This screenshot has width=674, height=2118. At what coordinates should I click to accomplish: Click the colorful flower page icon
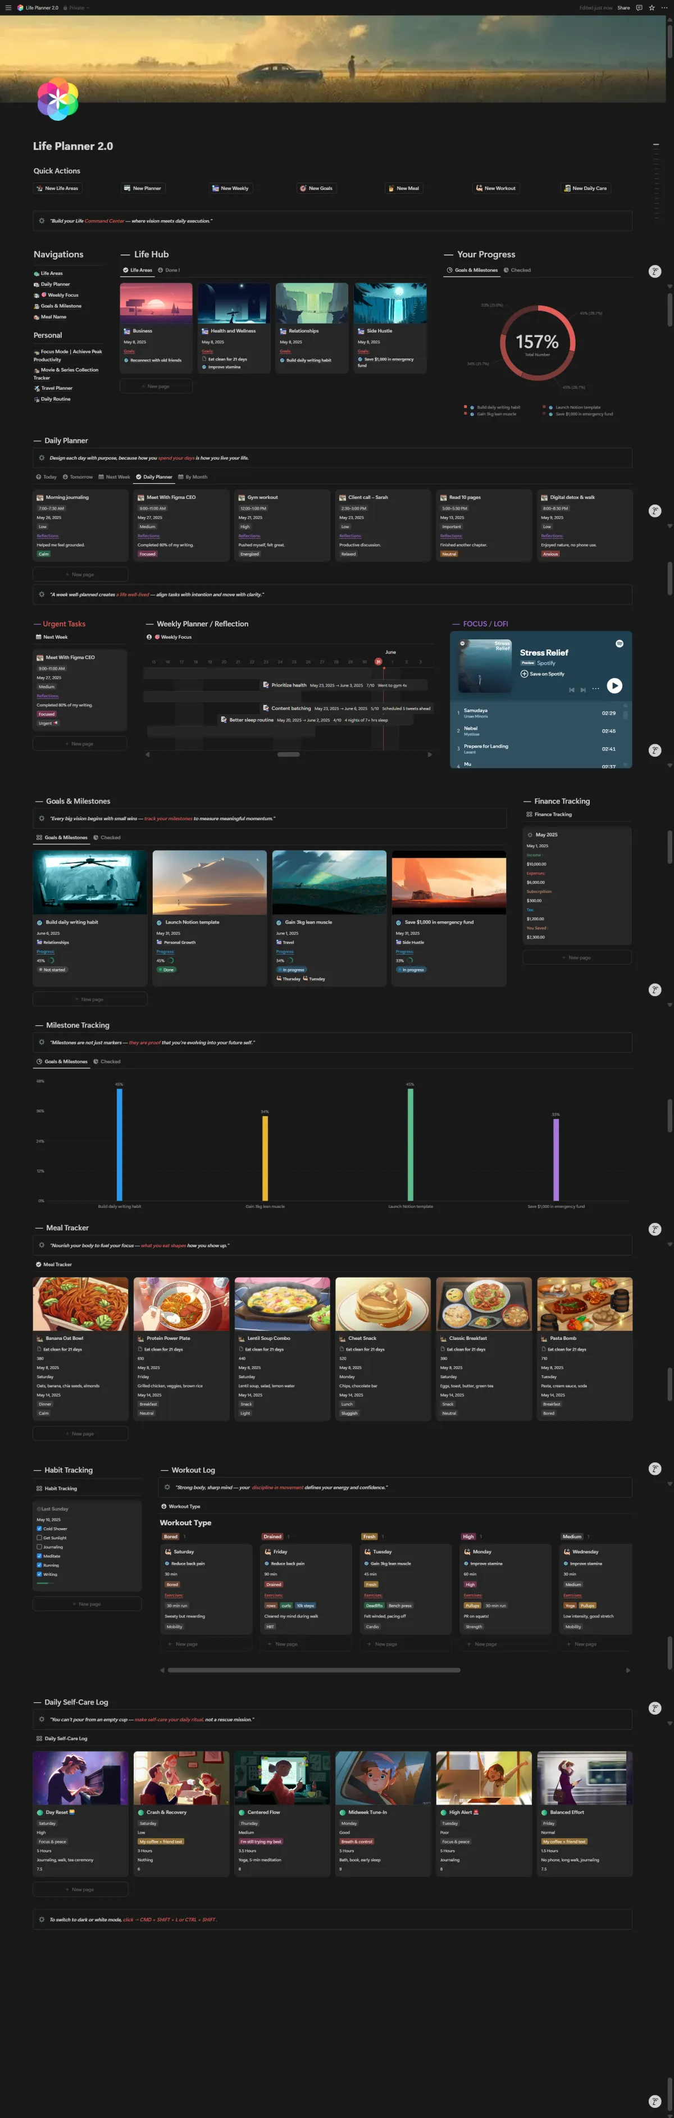57,99
